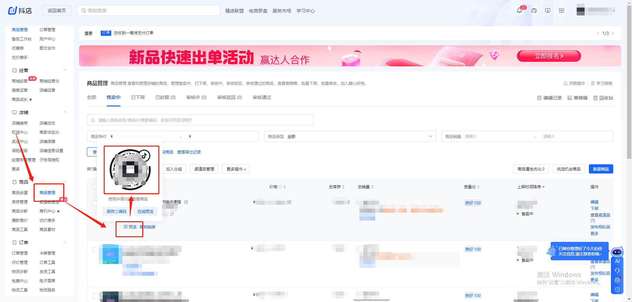Tick the checkbox of the first product row

(95, 203)
